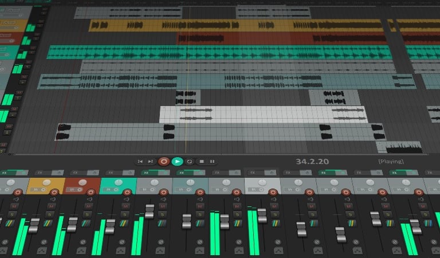Click the volume fader on yellow strip

click(34, 225)
